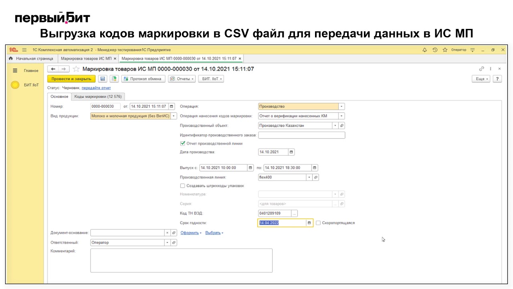This screenshot has height=289, width=513.
Task: Click the Дата производства field 14.10.2021
Action: [273, 152]
